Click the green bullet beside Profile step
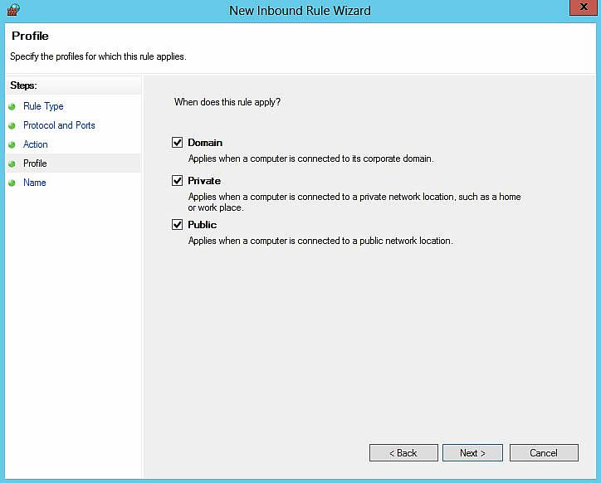The image size is (601, 483). 12,163
